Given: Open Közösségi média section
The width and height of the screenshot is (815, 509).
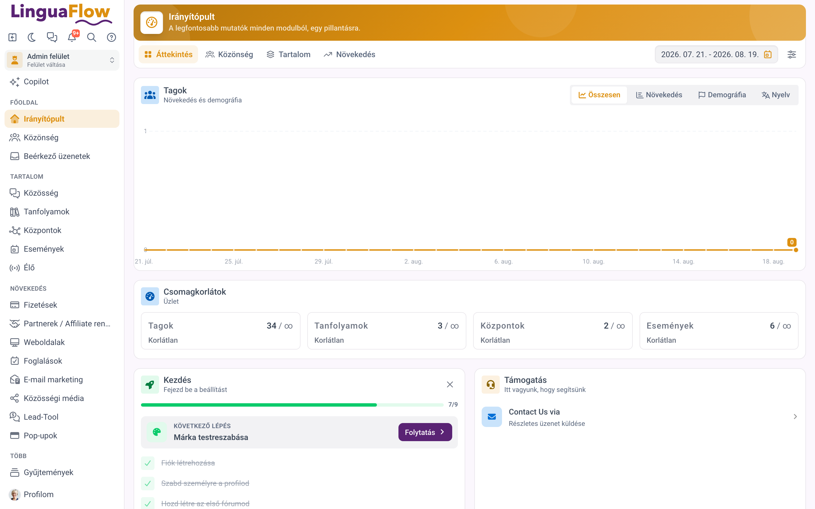Looking at the screenshot, I should [x=62, y=398].
